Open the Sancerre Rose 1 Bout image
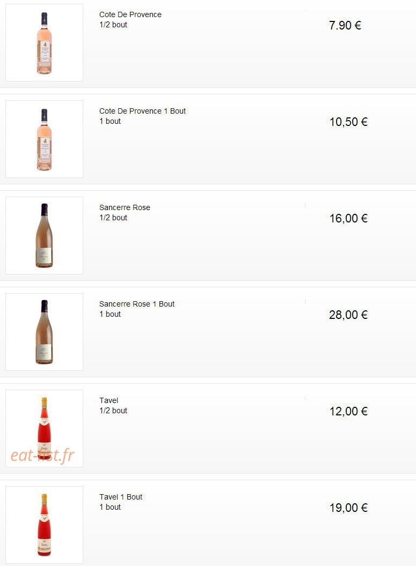The width and height of the screenshot is (416, 566). [44, 332]
